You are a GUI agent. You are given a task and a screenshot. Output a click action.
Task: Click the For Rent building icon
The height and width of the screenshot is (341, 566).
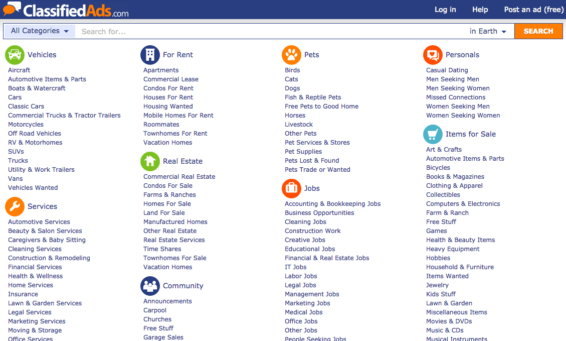click(x=150, y=55)
